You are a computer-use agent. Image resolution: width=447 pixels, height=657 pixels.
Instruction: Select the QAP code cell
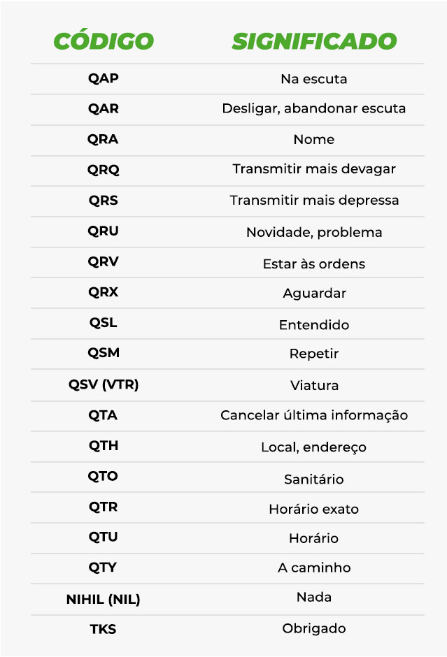(103, 78)
